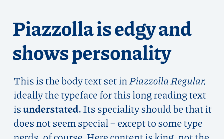
Task: Click the word seem in the paragraph
Action: coord(64,124)
